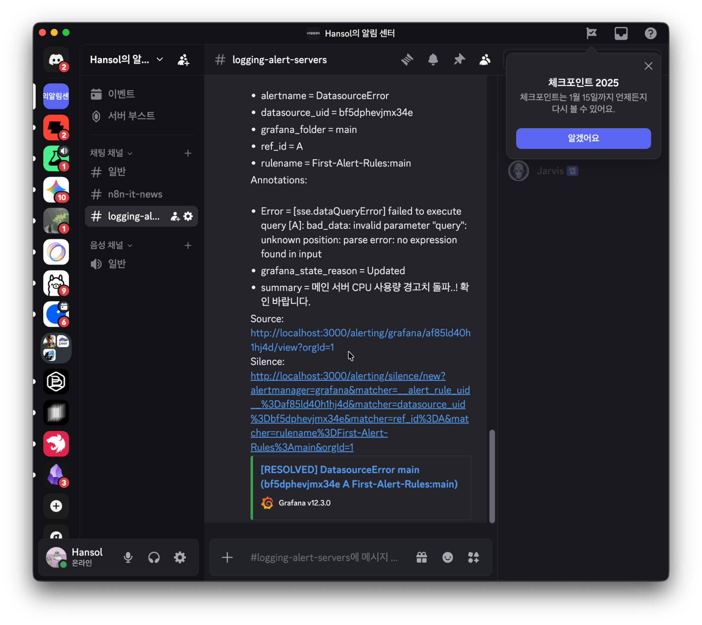Viewport: 702px width, 625px height.
Task: Open the emoji picker smiley icon
Action: click(447, 557)
